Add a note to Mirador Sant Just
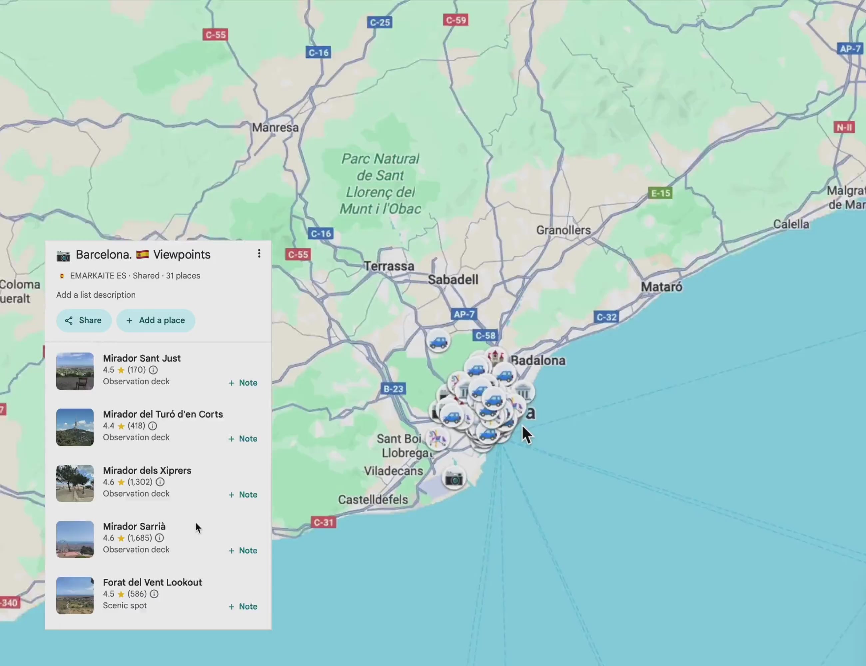This screenshot has width=866, height=666. pos(242,383)
